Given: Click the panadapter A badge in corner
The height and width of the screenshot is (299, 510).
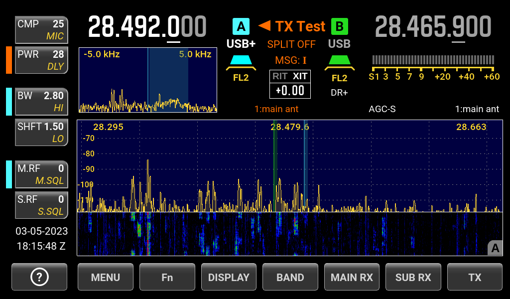Looking at the screenshot, I should [x=495, y=248].
